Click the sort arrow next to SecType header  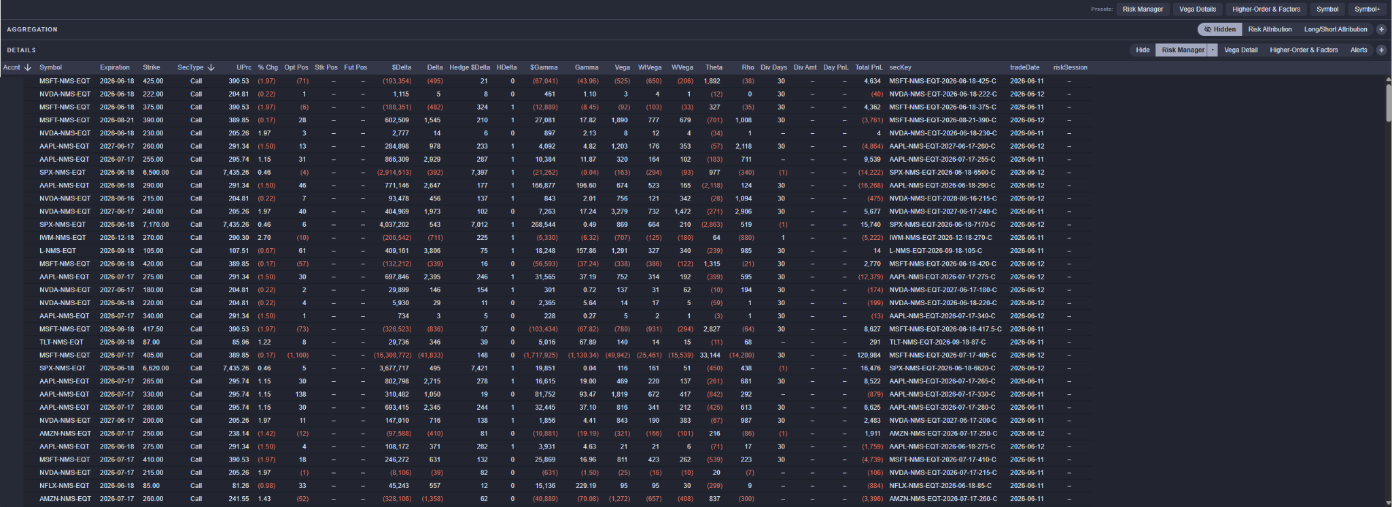pos(211,67)
